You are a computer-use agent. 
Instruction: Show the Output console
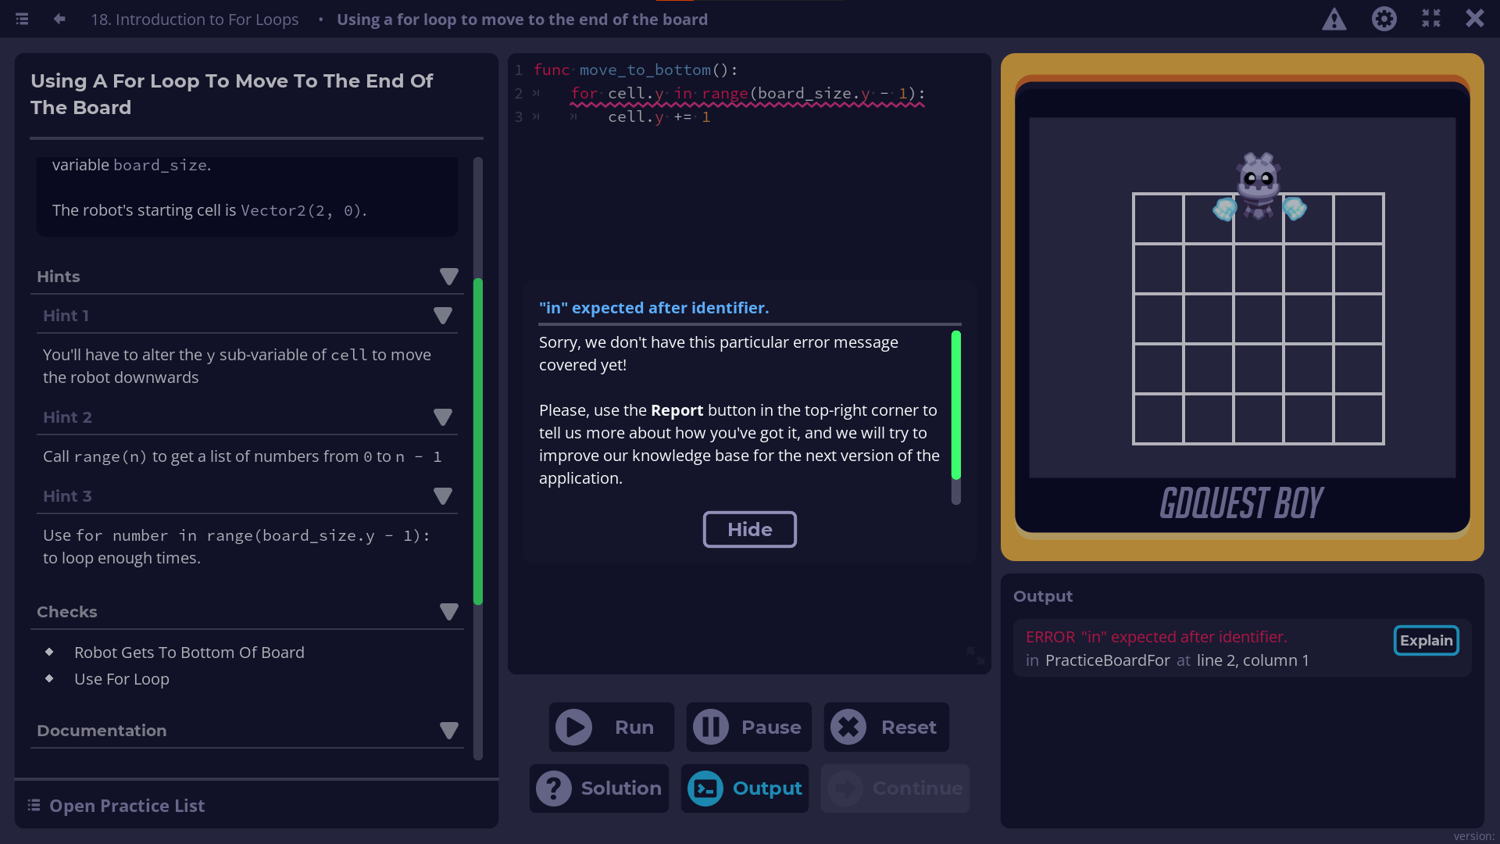(x=745, y=789)
